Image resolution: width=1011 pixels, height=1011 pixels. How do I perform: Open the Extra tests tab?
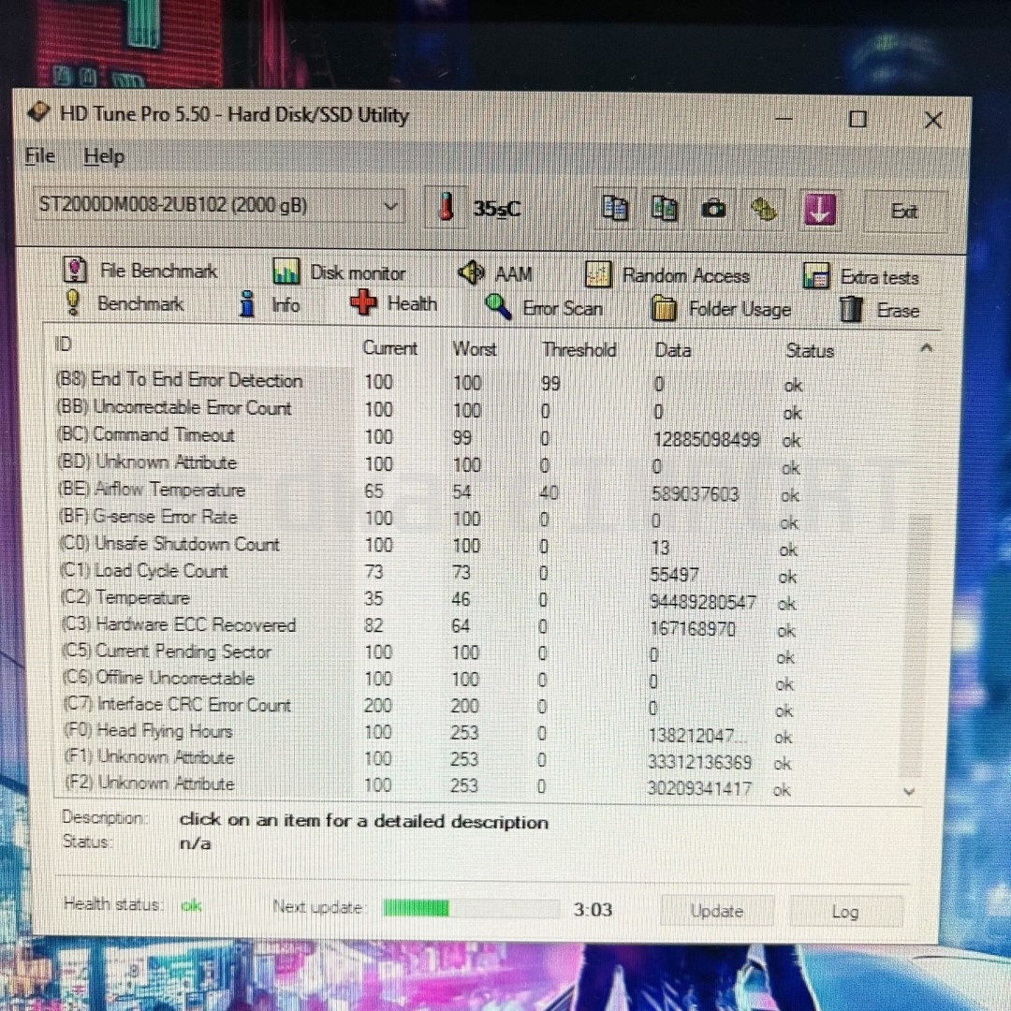[861, 276]
